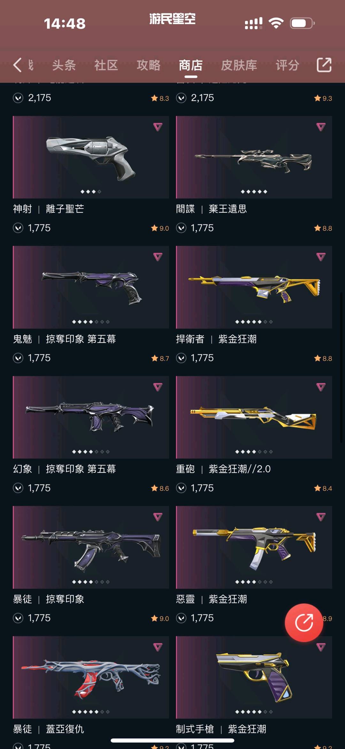Tap the star rating 9.0 for 神射 離子聖芒
345x749 pixels.
point(160,228)
